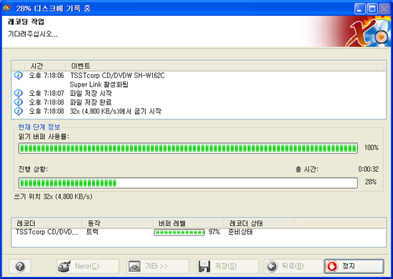Click info icon beside 오후 7:18:06 event
The image size is (393, 279).
(19, 75)
